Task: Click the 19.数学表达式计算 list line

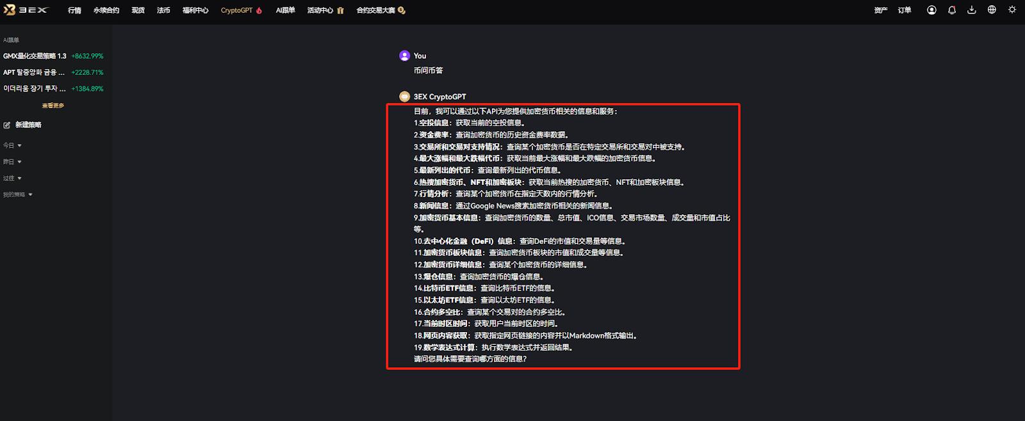Action: click(494, 348)
